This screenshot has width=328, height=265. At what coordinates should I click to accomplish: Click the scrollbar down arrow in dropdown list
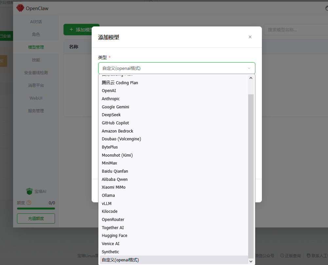251,261
